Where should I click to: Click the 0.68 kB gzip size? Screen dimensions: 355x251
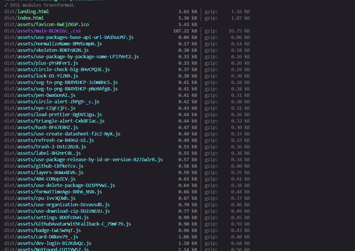[x=241, y=243]
